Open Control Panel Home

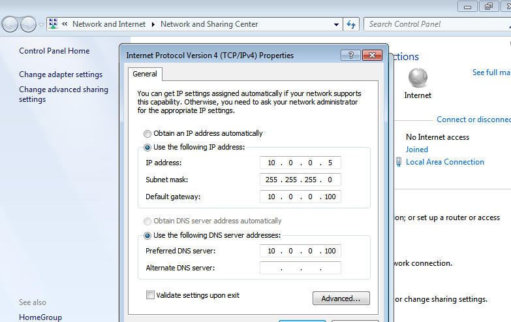click(x=54, y=51)
